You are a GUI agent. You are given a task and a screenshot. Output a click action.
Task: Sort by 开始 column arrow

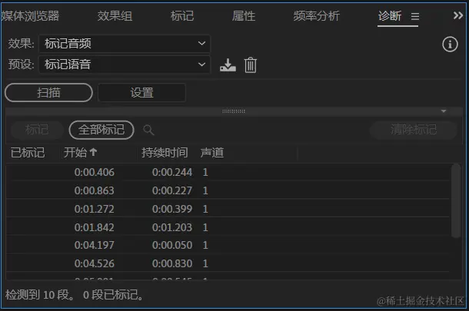point(93,152)
